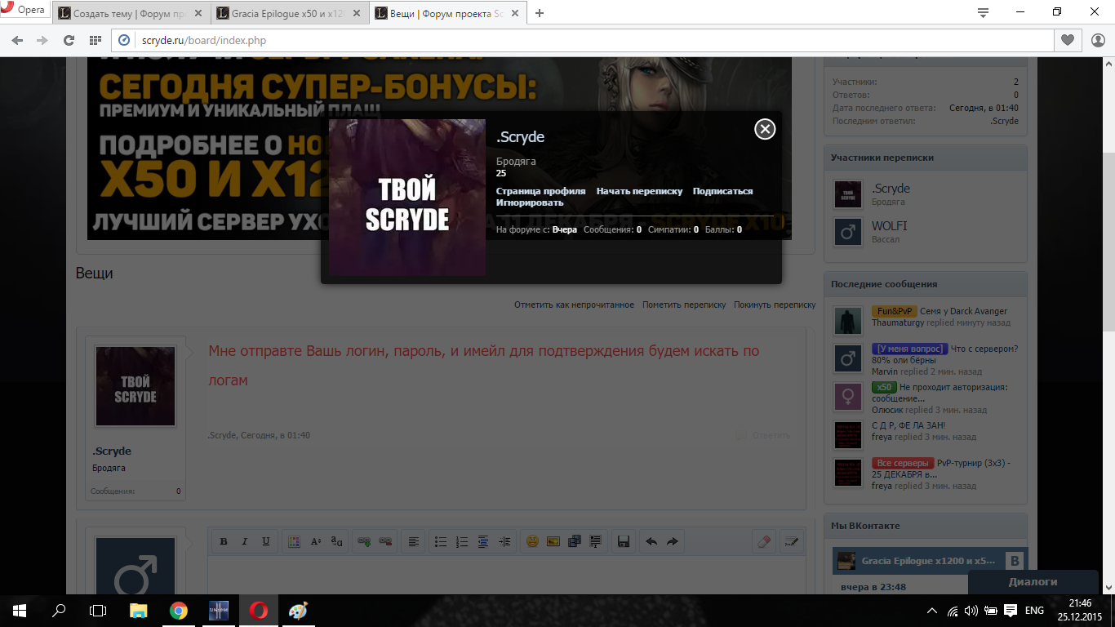
Task: Click the insert image icon in editor
Action: 553,541
